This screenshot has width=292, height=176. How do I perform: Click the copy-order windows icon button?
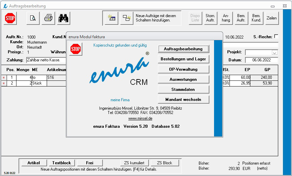(x=127, y=18)
